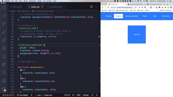
Task: Open the Extensions view
Action: tap(4, 40)
